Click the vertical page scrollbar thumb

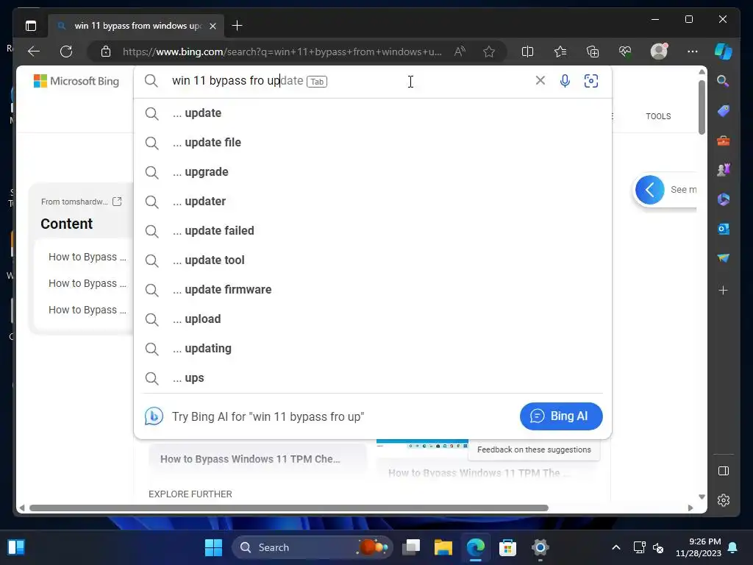702,107
